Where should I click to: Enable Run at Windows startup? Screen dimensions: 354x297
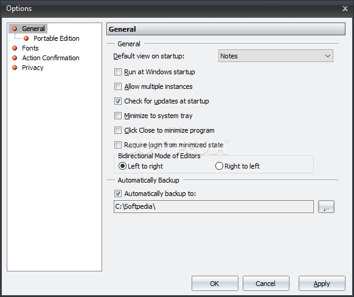[118, 72]
